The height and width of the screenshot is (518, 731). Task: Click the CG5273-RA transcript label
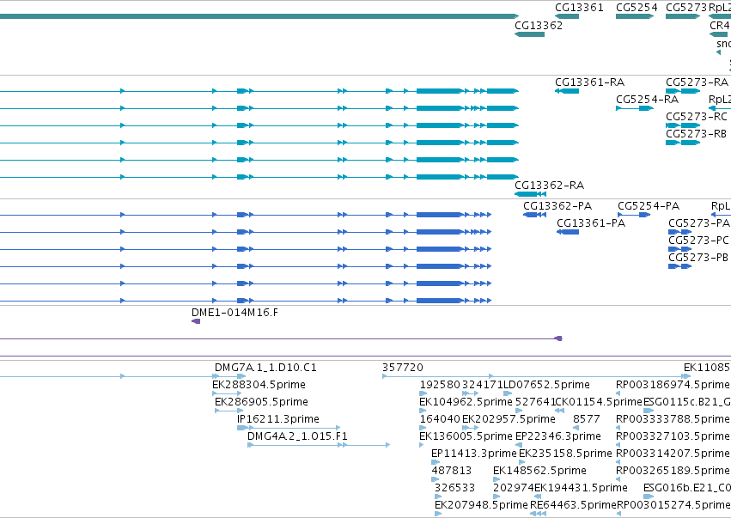tap(697, 82)
